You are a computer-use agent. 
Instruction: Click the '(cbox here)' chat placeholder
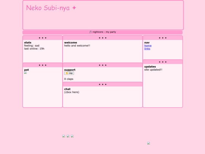click(72, 92)
